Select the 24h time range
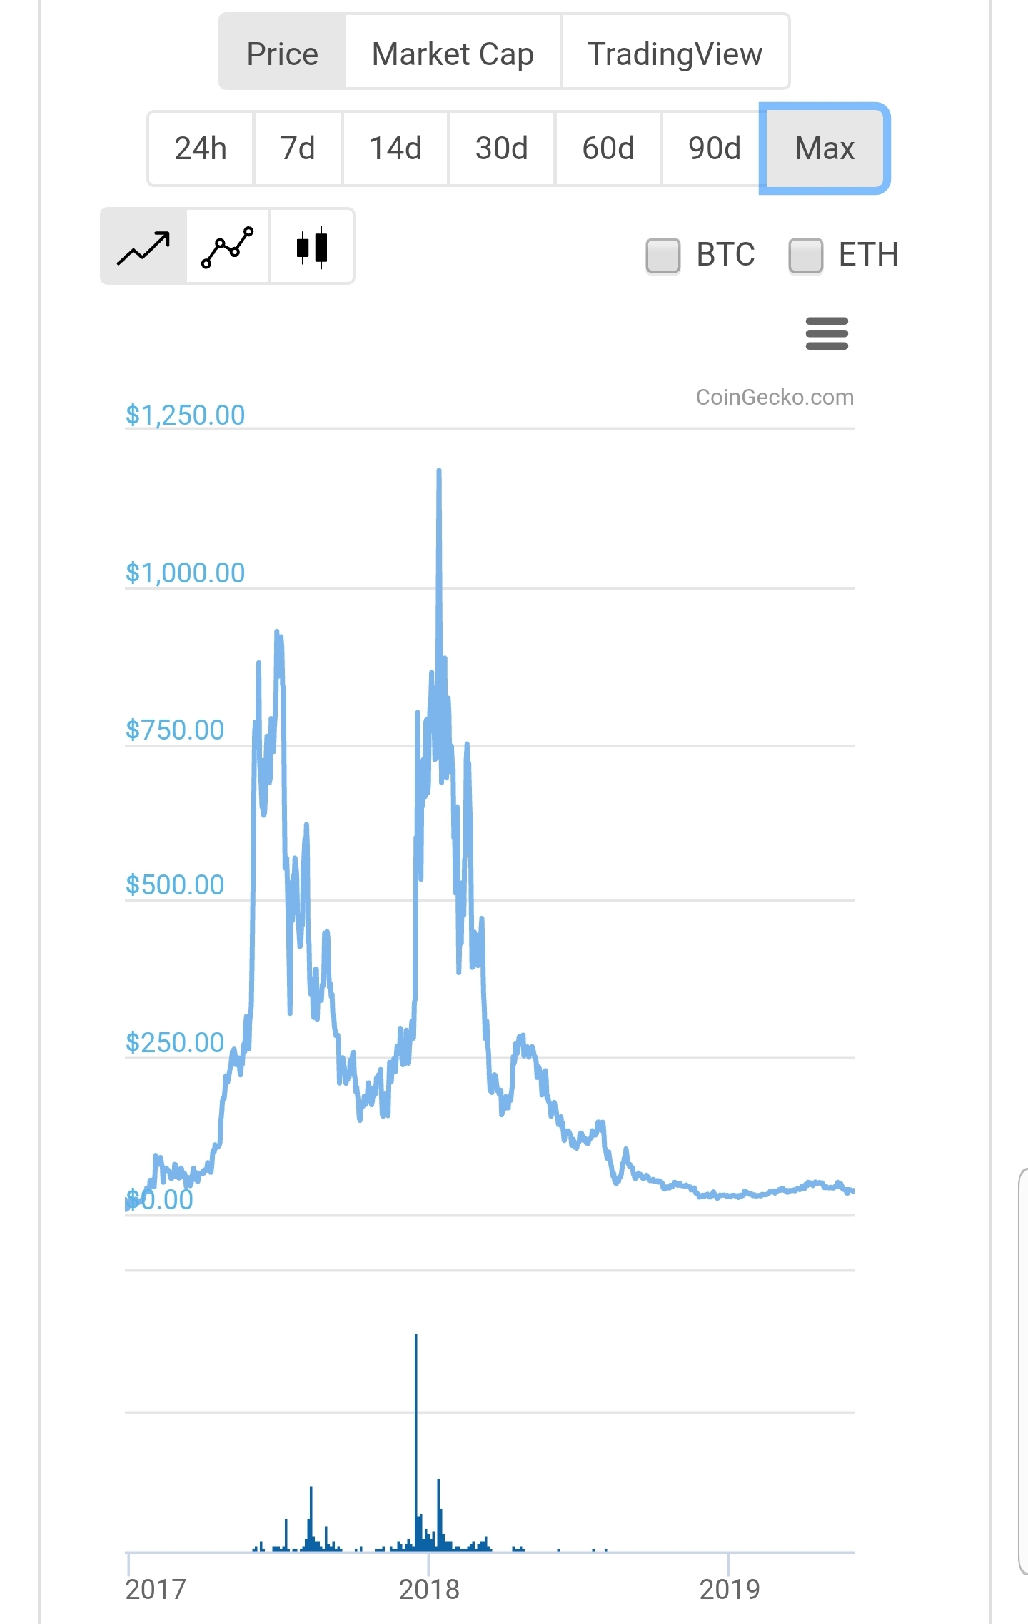 [201, 148]
